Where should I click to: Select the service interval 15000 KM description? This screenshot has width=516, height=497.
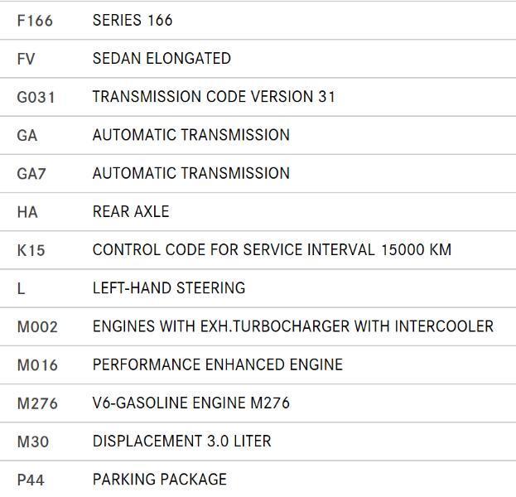(x=272, y=250)
